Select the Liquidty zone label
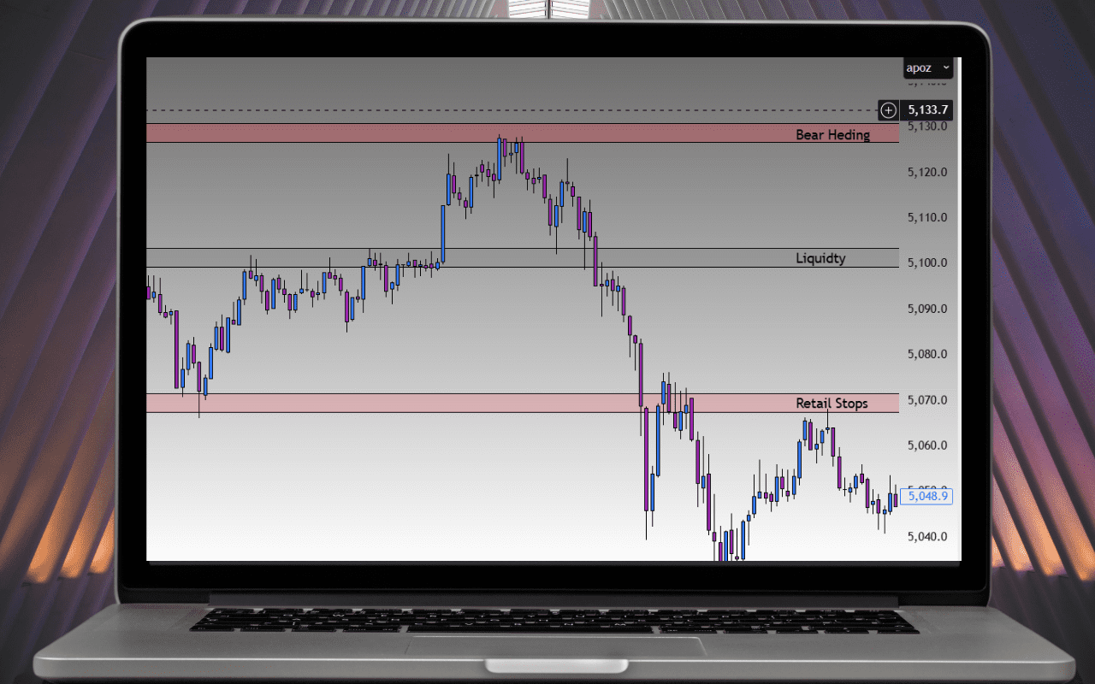The image size is (1095, 684). tap(820, 258)
